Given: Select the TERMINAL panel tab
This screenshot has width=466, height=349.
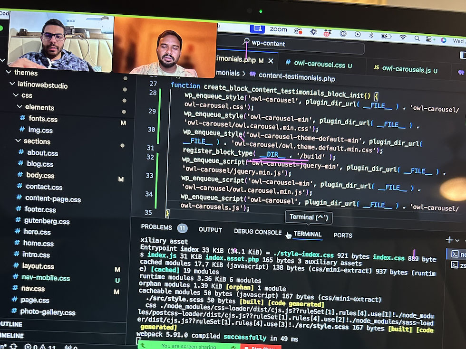Looking at the screenshot, I should [x=307, y=234].
